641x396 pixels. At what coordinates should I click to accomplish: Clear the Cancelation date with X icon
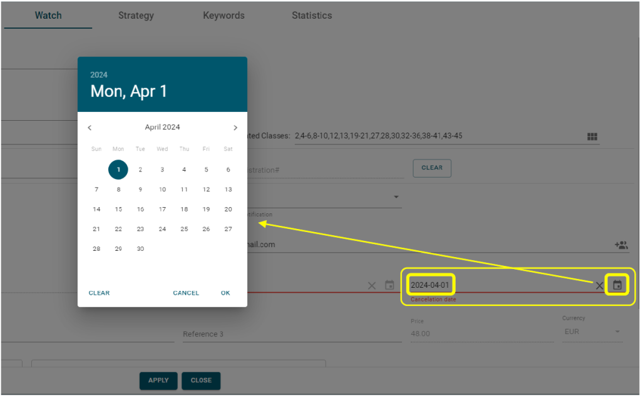pos(599,286)
